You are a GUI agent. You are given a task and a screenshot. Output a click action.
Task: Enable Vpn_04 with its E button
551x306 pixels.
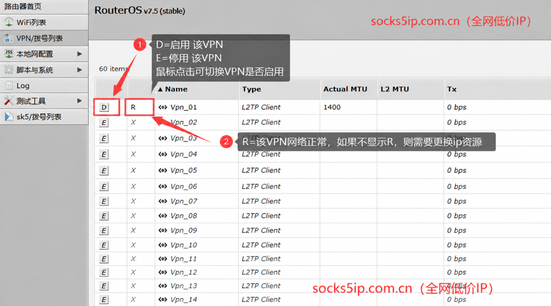(x=104, y=155)
